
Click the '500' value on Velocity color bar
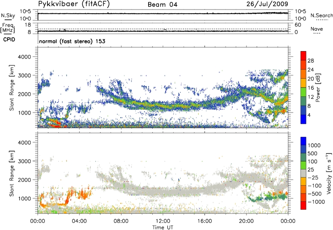point(313,153)
